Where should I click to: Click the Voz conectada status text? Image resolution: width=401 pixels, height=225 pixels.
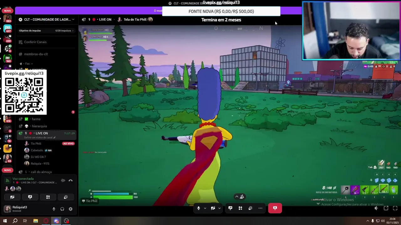point(23,179)
